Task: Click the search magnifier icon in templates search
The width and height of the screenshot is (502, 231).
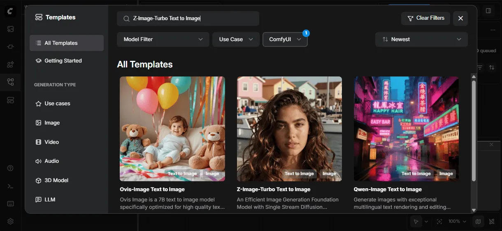Action: (127, 18)
